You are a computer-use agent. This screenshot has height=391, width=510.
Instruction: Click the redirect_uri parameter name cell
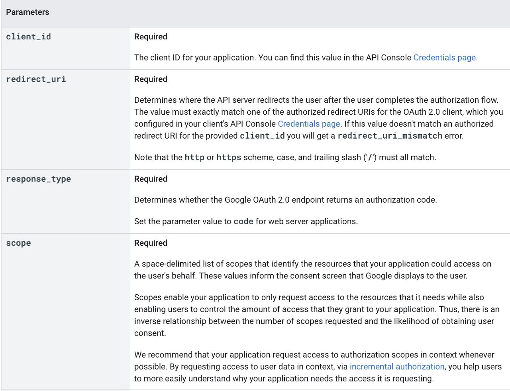pyautogui.click(x=36, y=79)
